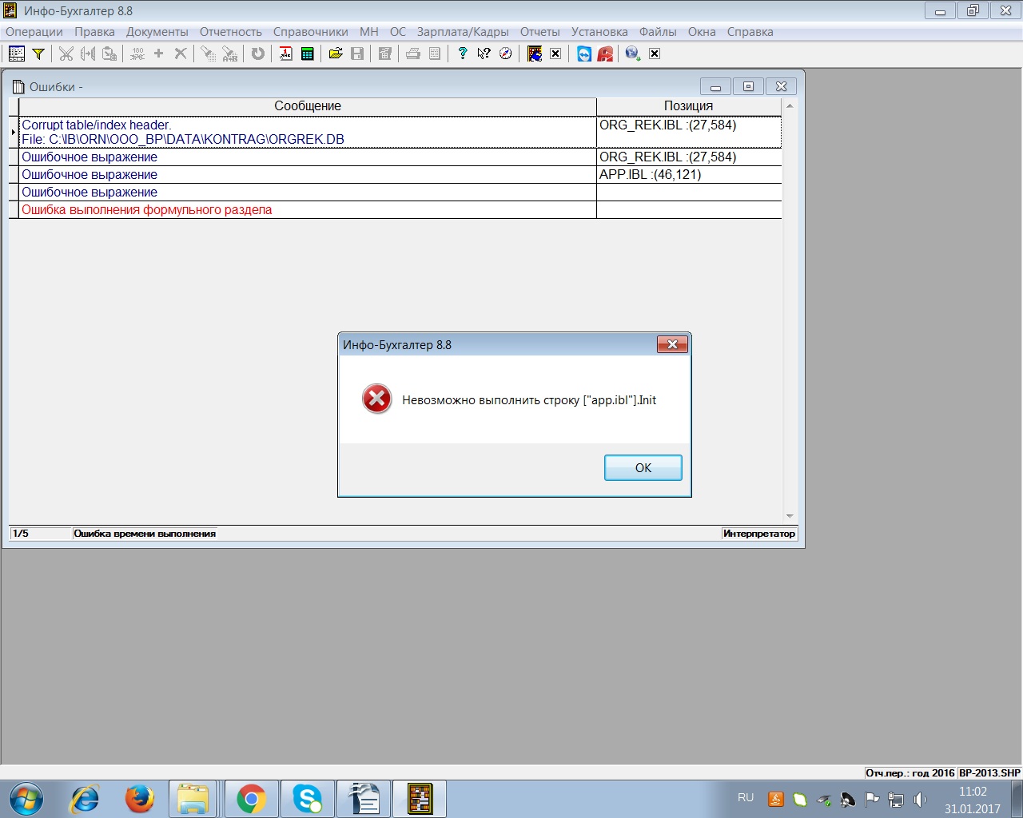Click the 'BP-2013.SHP' status field
Viewport: 1023px width, 818px height.
pos(989,772)
